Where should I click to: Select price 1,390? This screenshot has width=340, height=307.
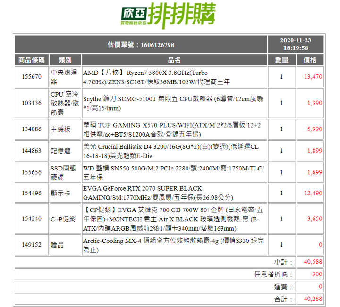(314, 103)
